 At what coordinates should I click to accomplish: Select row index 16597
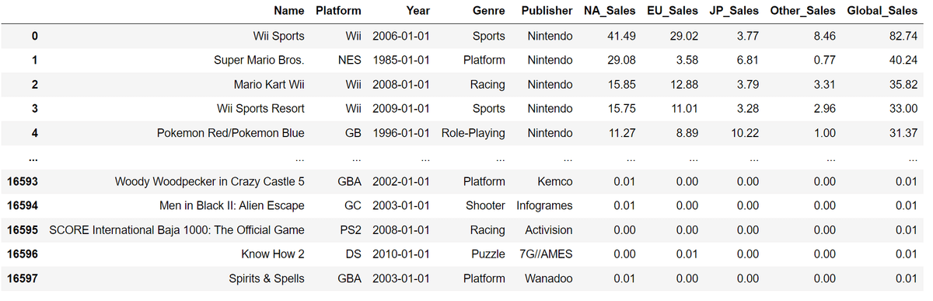click(x=23, y=278)
